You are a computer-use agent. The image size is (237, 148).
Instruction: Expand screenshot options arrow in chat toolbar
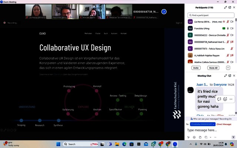click(210, 137)
